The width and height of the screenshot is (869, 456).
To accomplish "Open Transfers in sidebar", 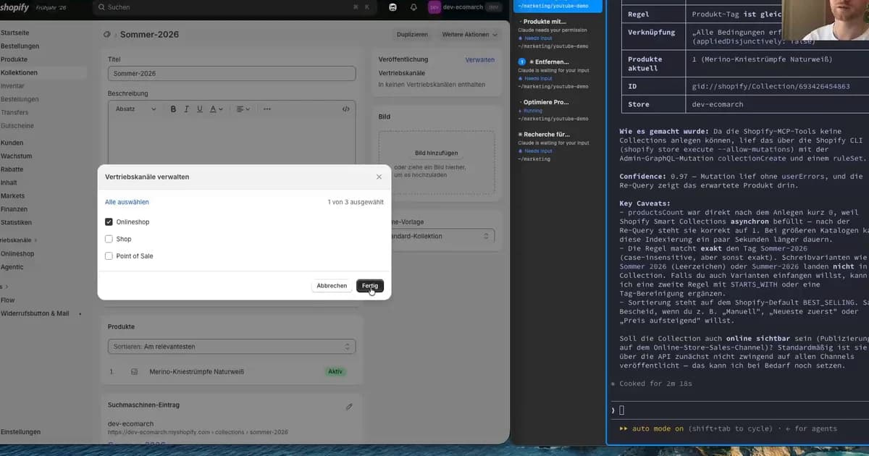I will pos(14,113).
